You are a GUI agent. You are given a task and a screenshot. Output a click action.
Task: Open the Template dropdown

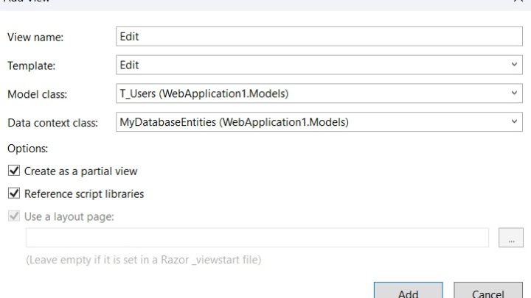tap(319, 65)
